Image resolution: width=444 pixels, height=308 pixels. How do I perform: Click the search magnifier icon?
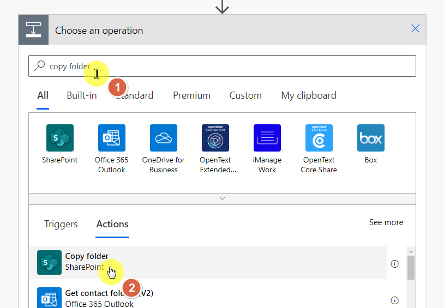(40, 65)
